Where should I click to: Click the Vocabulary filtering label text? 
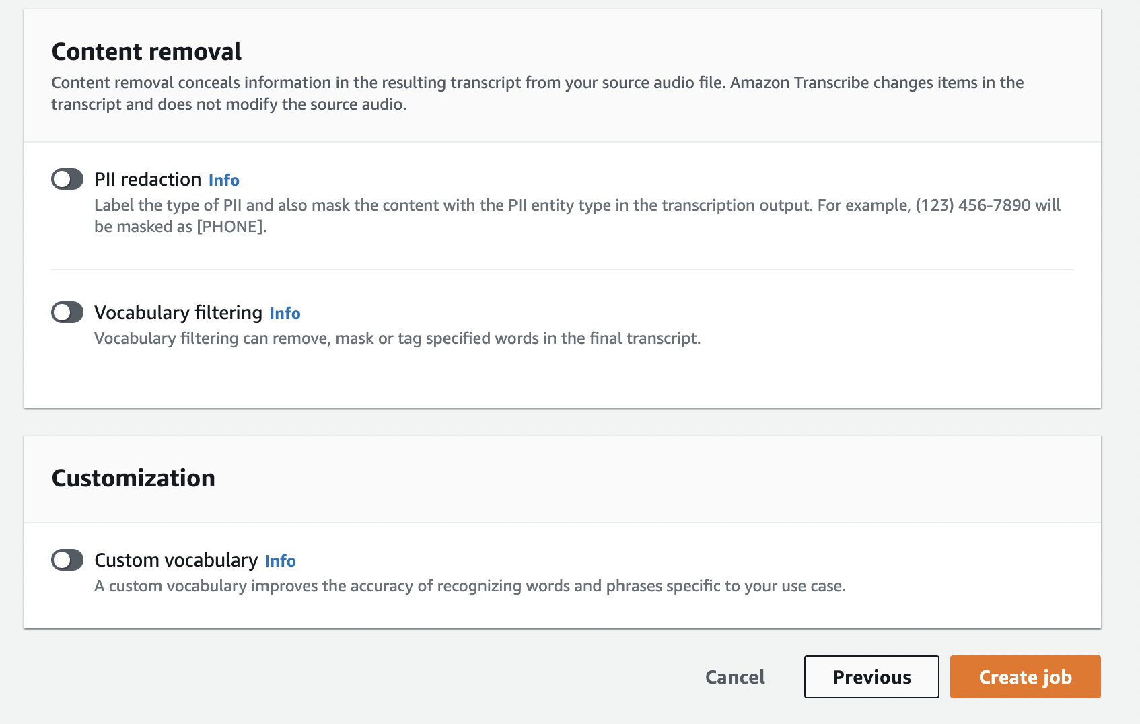178,313
